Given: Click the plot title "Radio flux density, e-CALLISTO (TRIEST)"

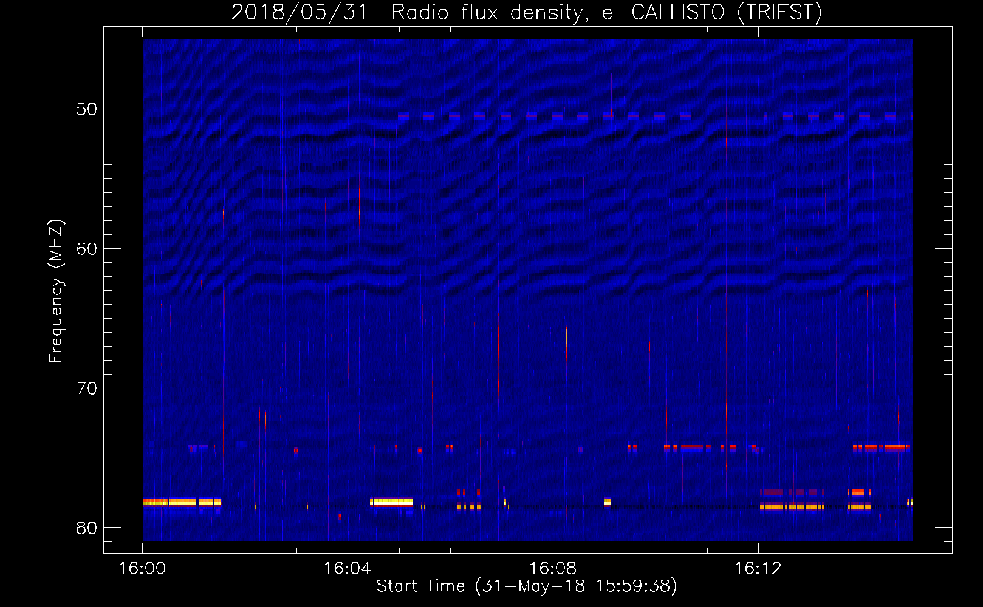Looking at the screenshot, I should [x=606, y=12].
